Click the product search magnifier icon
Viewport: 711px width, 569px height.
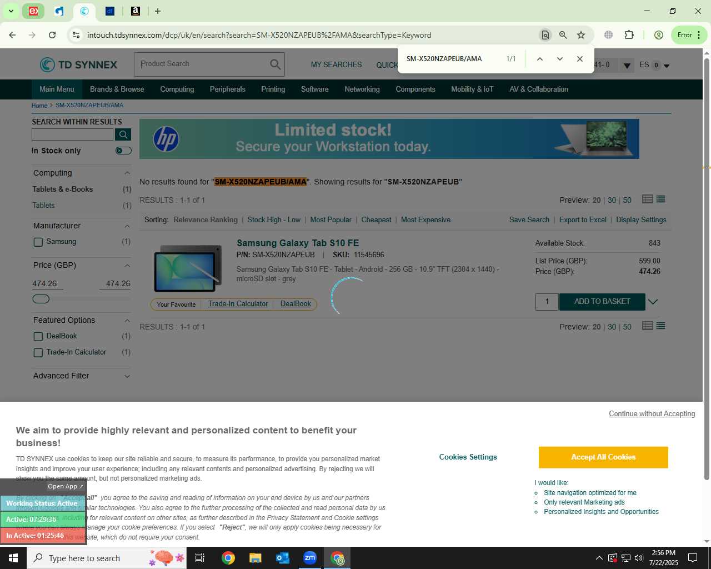click(x=275, y=64)
